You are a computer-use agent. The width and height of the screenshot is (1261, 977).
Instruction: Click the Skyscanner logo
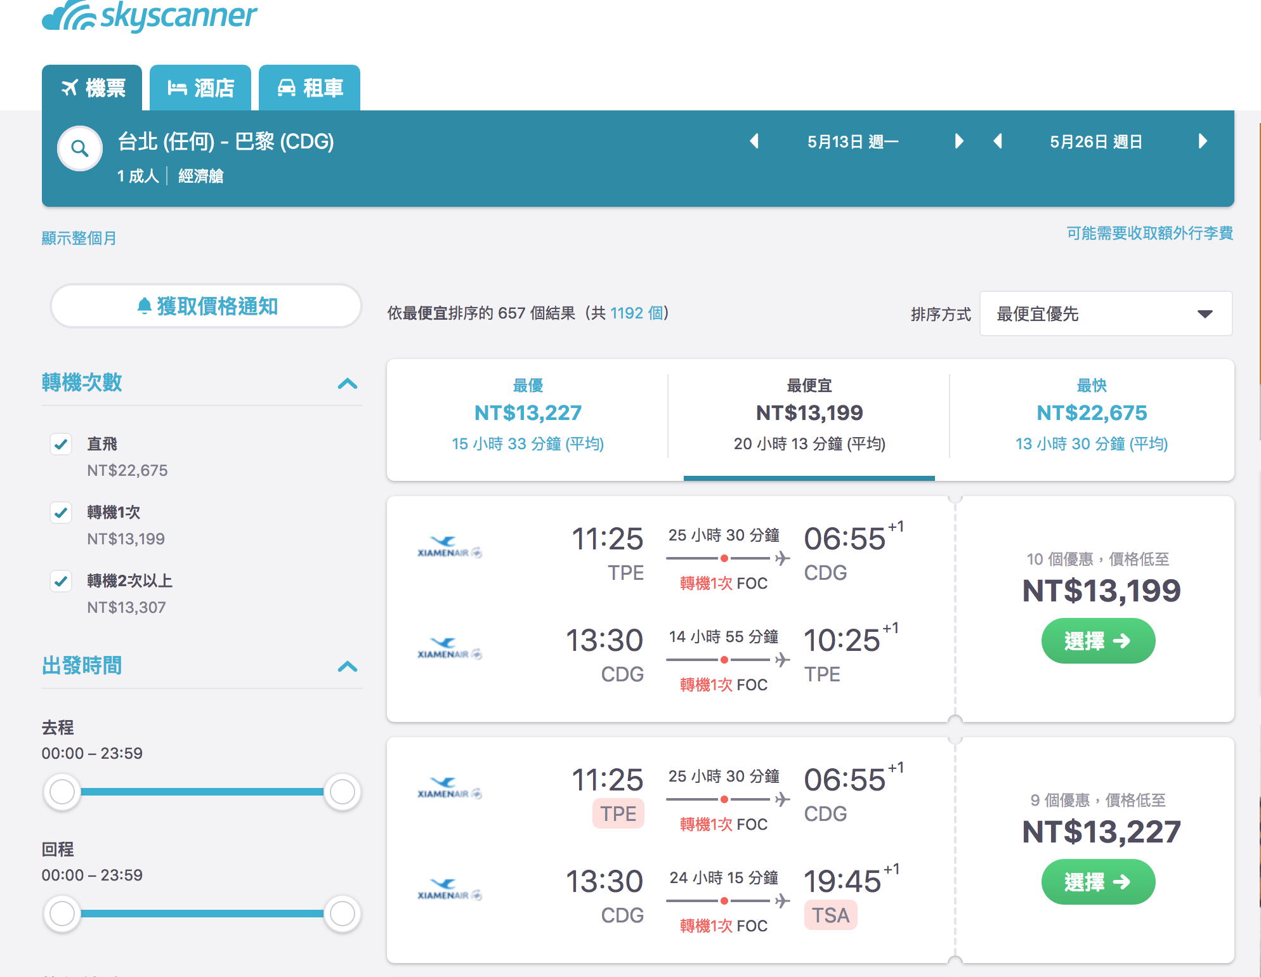point(150,15)
